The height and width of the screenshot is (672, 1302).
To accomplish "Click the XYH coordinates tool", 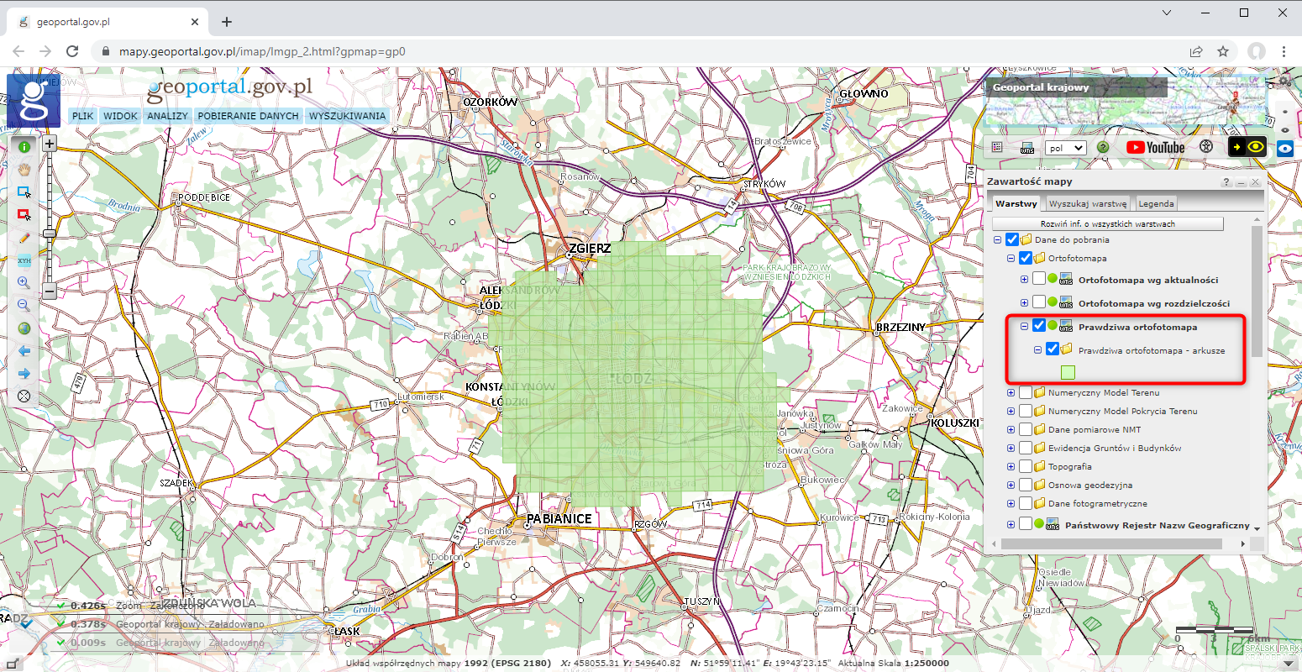I will coord(24,260).
